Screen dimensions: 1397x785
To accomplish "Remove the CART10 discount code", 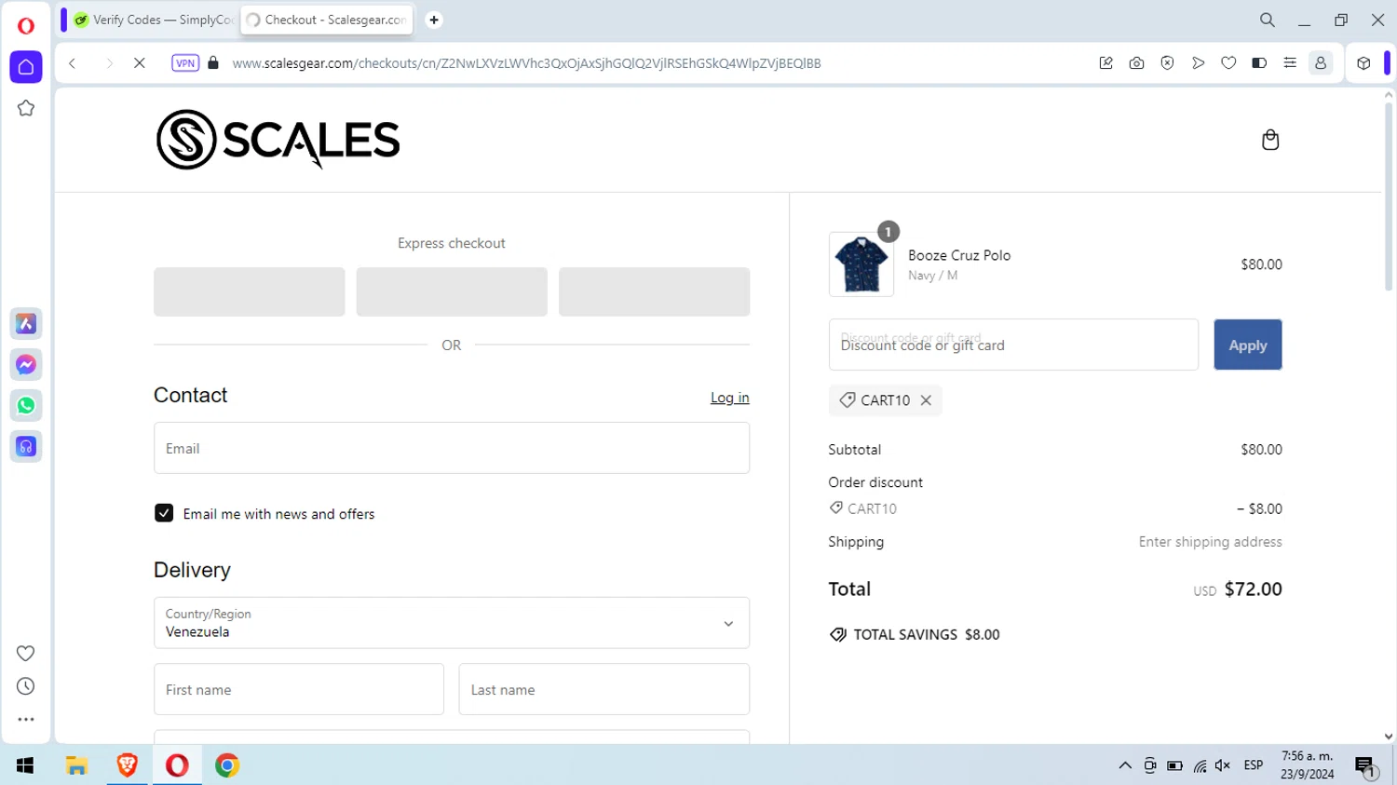I will (926, 400).
